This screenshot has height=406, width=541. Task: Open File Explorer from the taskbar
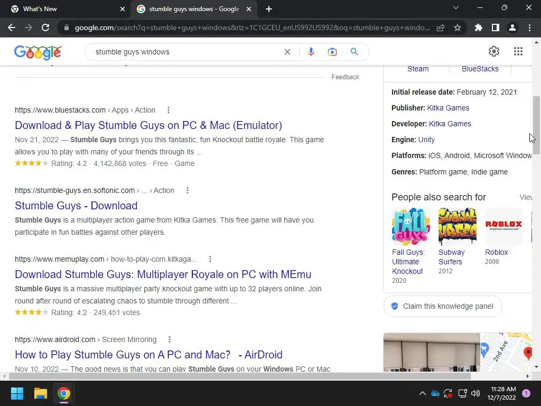coord(40,393)
